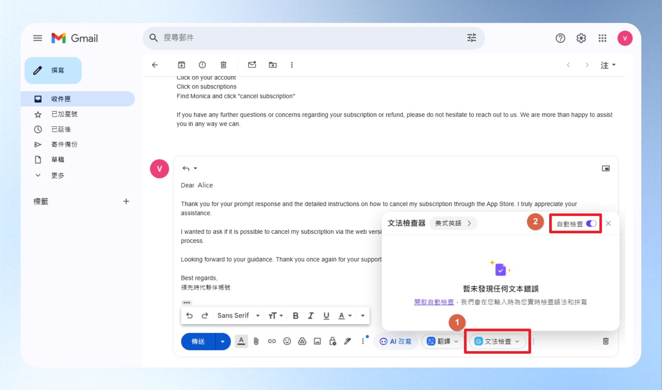Open the main menu hamburger icon
Screen dimensions: 662x390
click(x=38, y=38)
